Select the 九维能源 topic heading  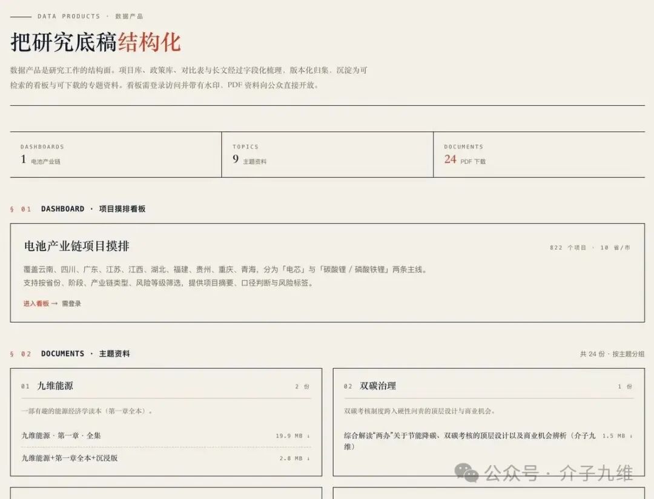(55, 386)
